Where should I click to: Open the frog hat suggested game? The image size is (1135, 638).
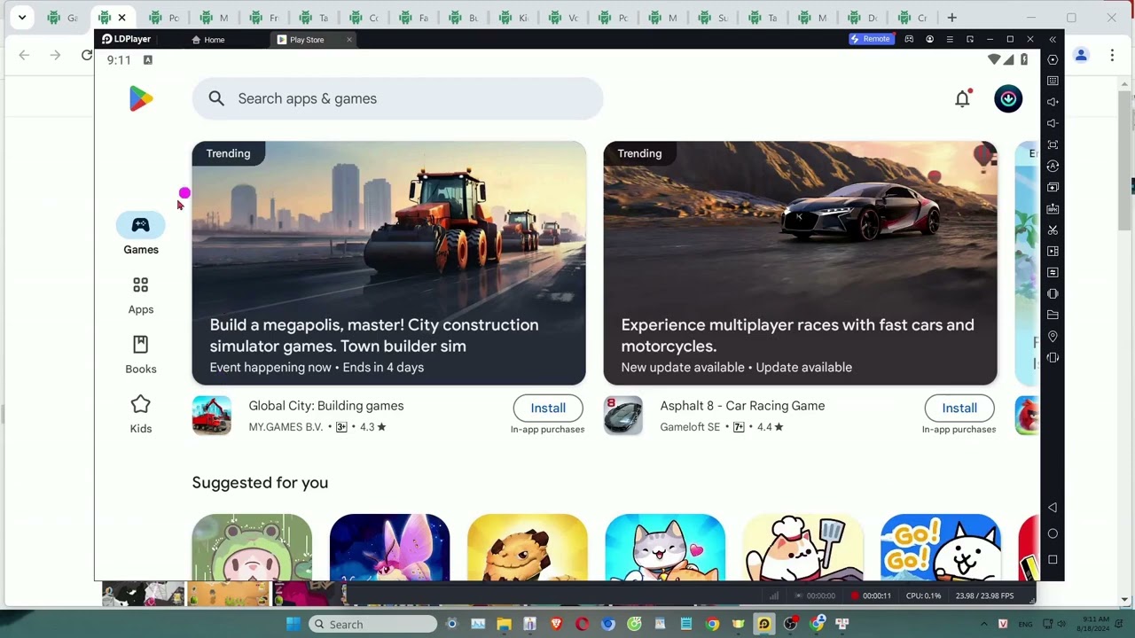pyautogui.click(x=252, y=548)
